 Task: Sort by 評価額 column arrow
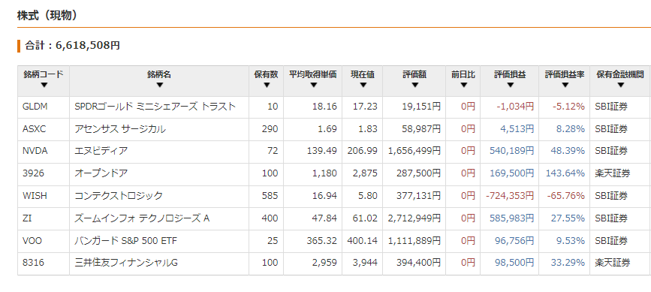point(414,86)
